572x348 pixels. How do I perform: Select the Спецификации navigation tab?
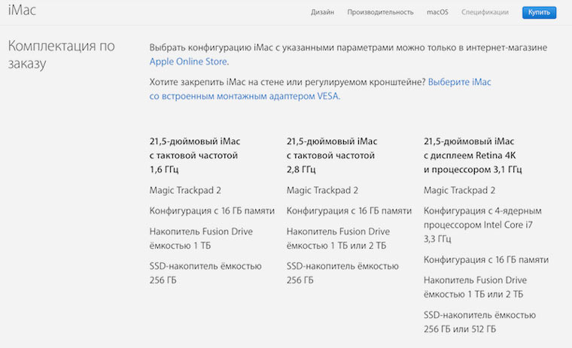(485, 12)
